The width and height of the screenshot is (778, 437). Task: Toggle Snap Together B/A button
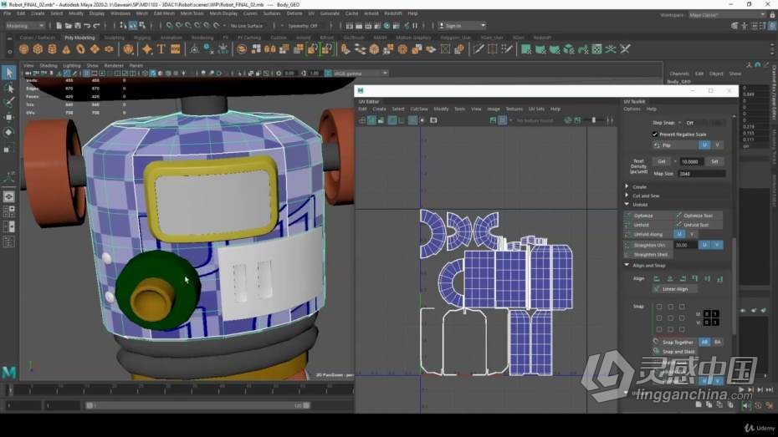point(717,342)
